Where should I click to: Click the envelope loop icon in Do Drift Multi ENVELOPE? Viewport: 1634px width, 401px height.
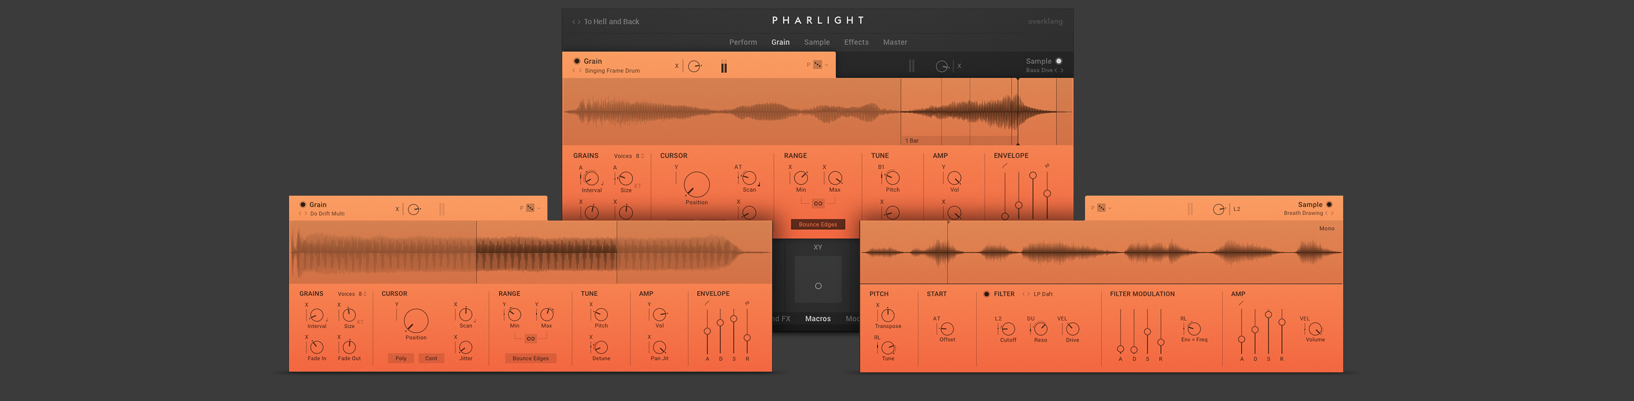click(x=747, y=304)
